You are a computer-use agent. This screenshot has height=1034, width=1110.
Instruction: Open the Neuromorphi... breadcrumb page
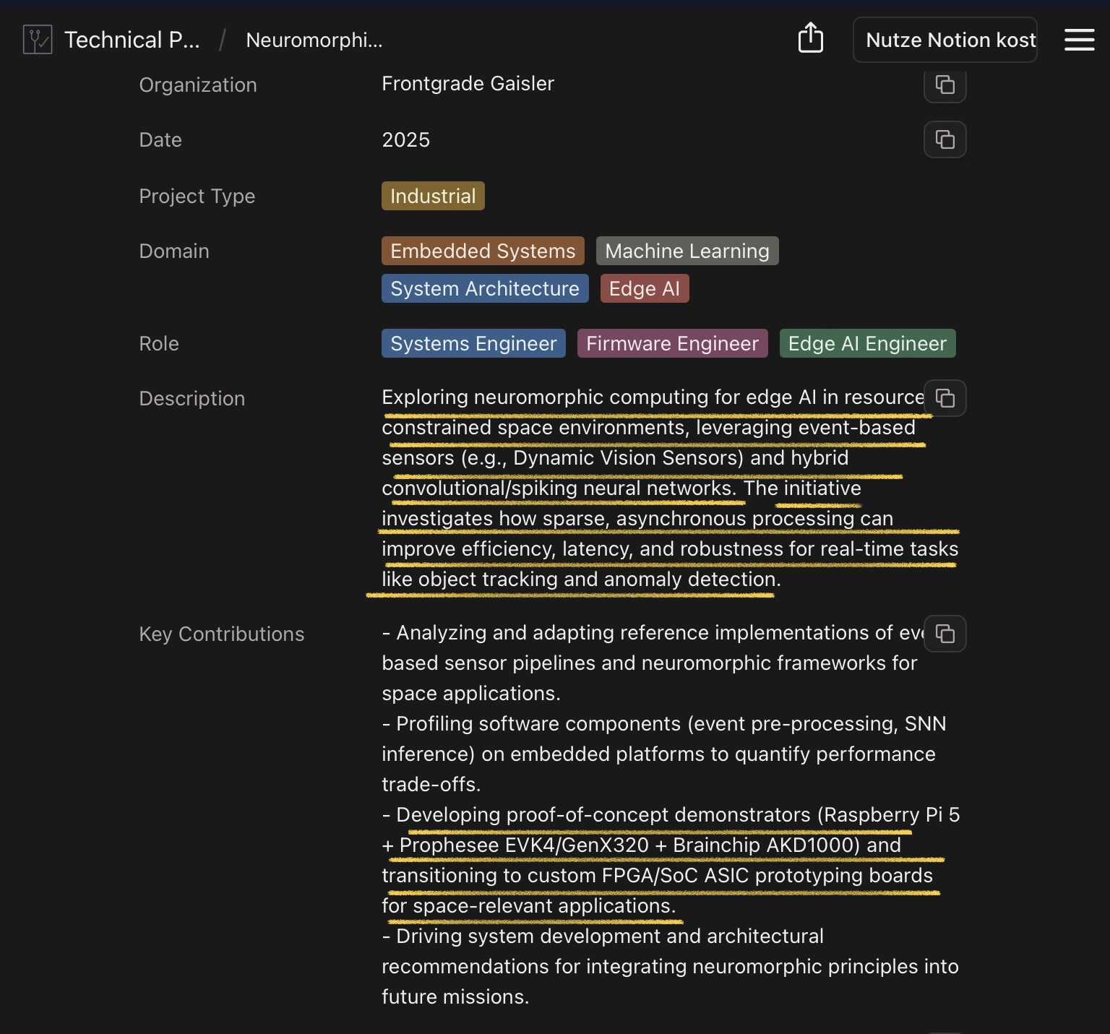(x=314, y=40)
